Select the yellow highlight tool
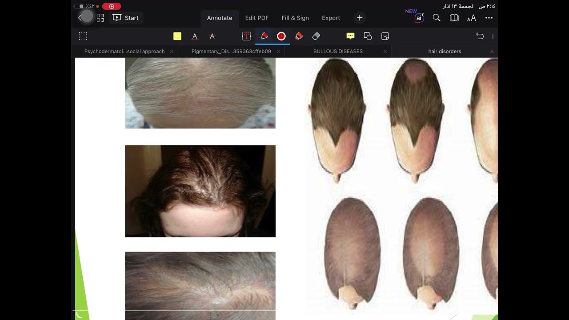The image size is (569, 320). point(177,36)
